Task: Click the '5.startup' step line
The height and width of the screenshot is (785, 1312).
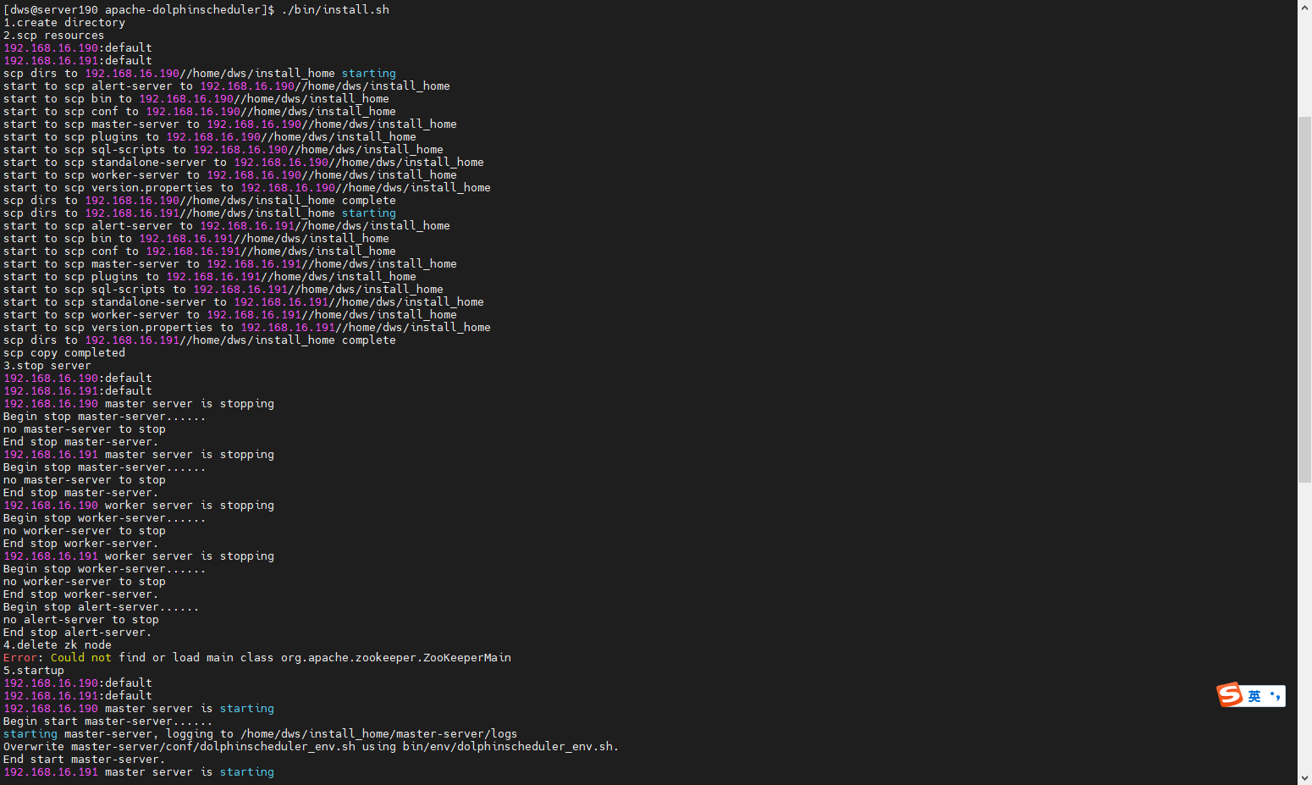Action: coord(34,671)
